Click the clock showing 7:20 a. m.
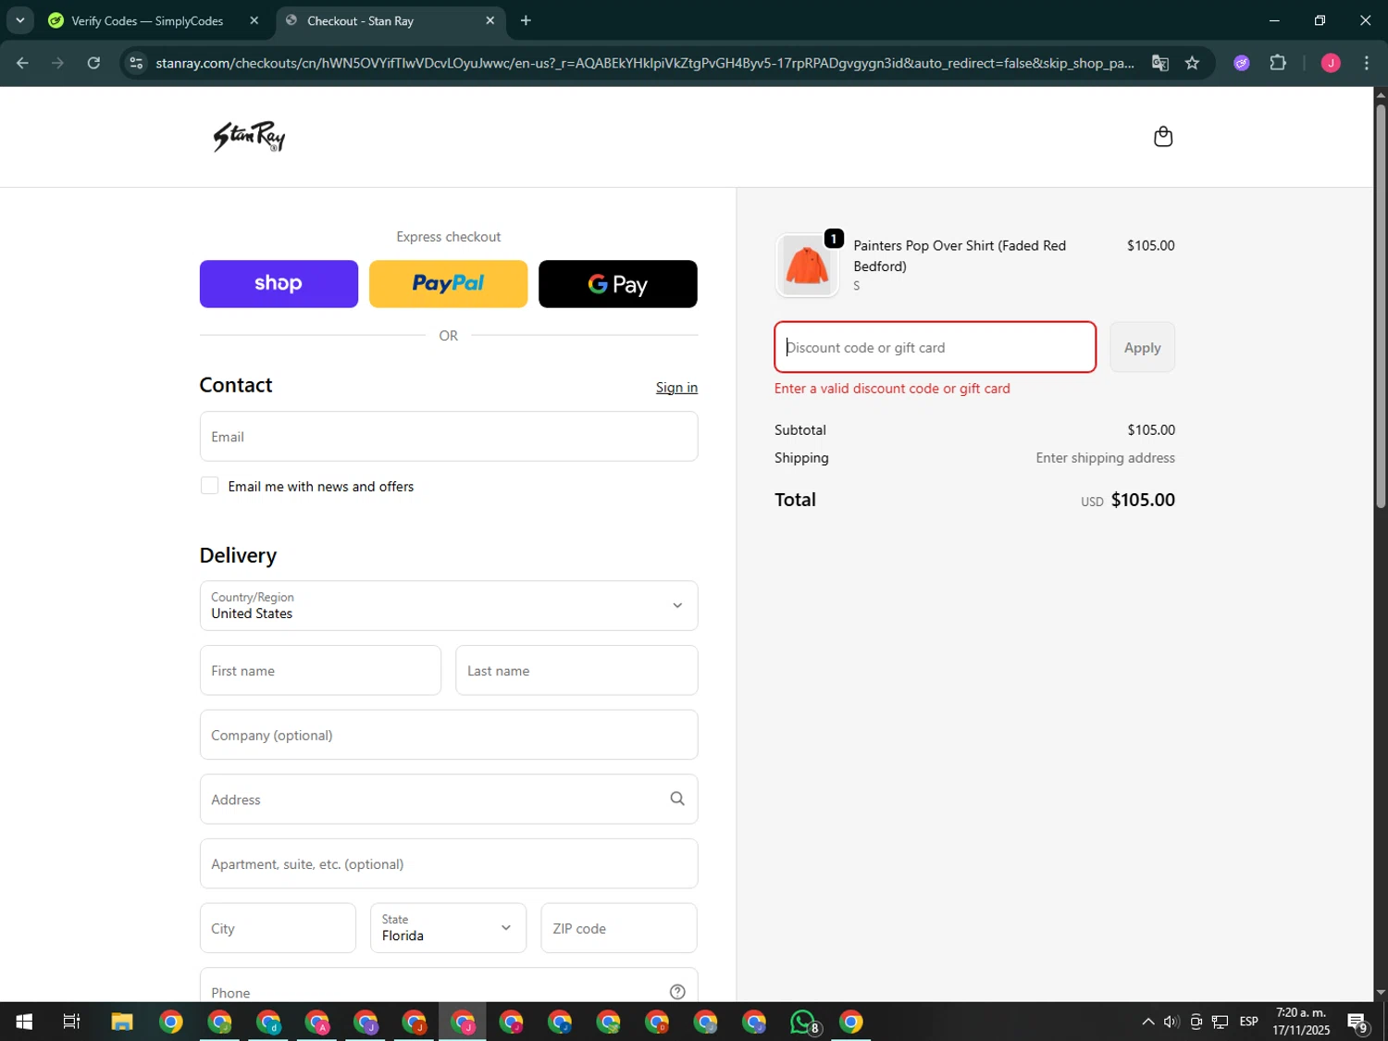Viewport: 1388px width, 1041px height. pyautogui.click(x=1301, y=1012)
